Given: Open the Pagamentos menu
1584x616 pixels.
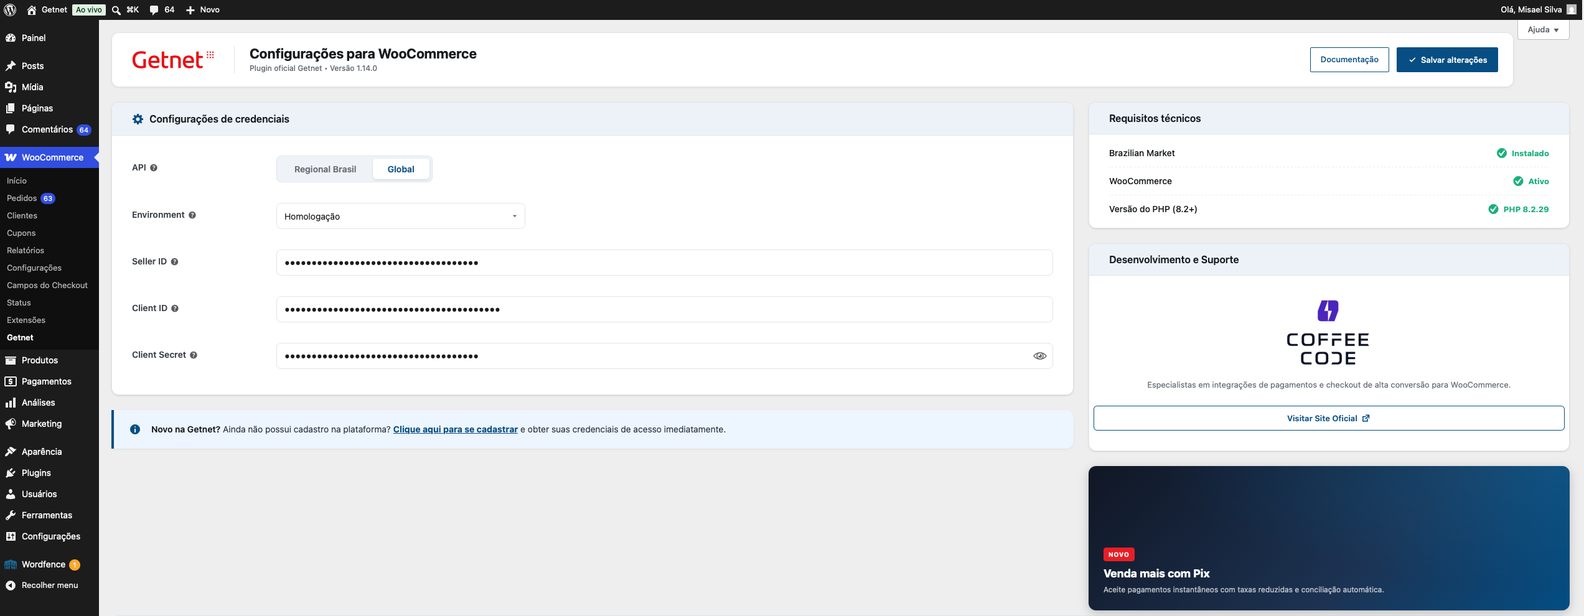Looking at the screenshot, I should [x=47, y=381].
